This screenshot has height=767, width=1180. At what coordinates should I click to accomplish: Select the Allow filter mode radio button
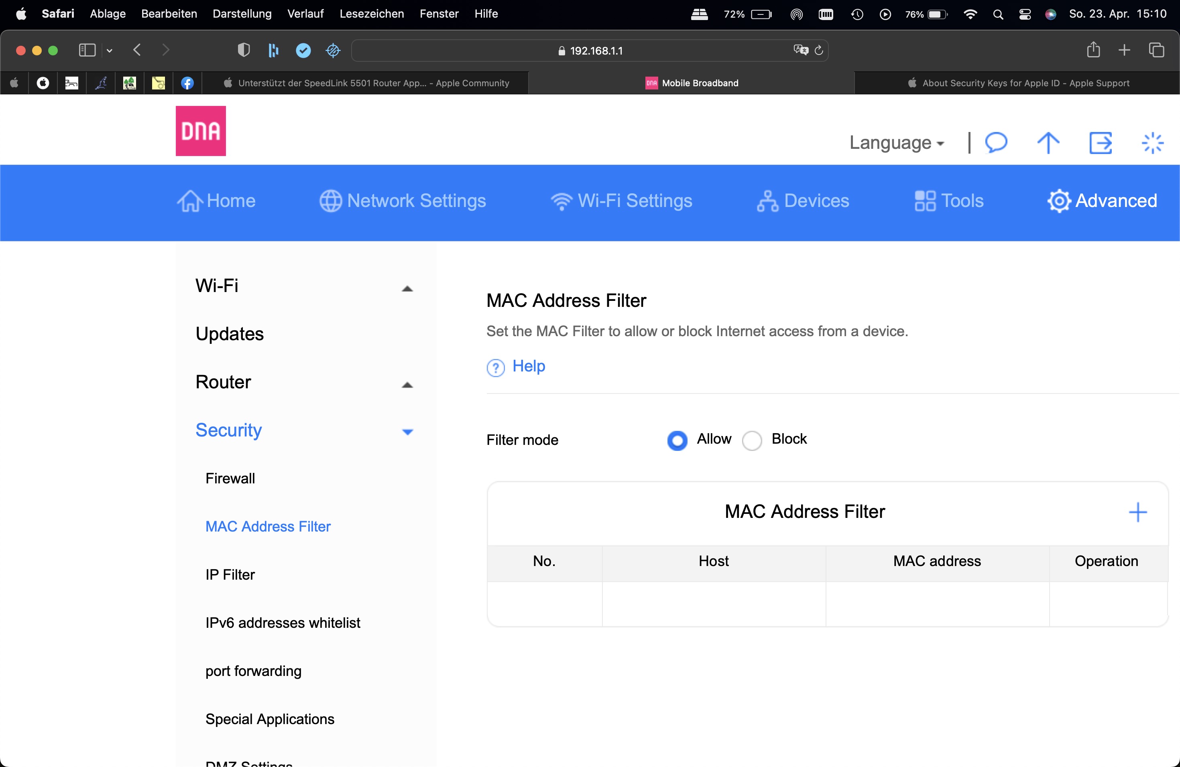[x=677, y=440]
